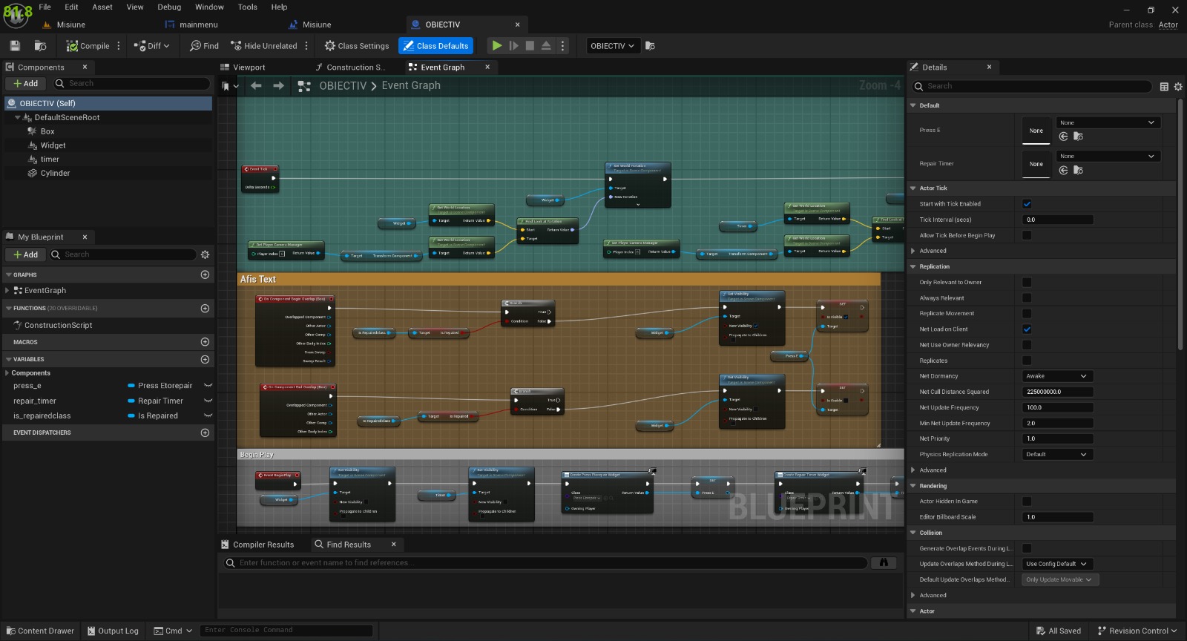The width and height of the screenshot is (1187, 641).
Task: Add a new variable with plus icon
Action: (x=205, y=359)
